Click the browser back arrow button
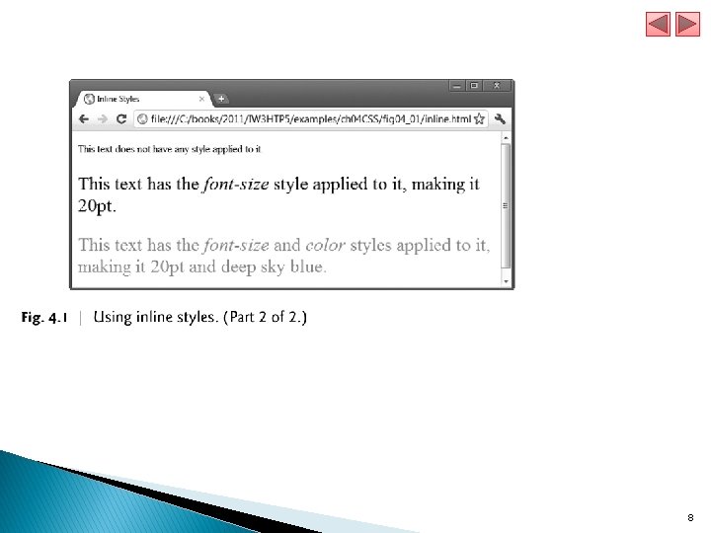The width and height of the screenshot is (711, 533). pos(83,118)
